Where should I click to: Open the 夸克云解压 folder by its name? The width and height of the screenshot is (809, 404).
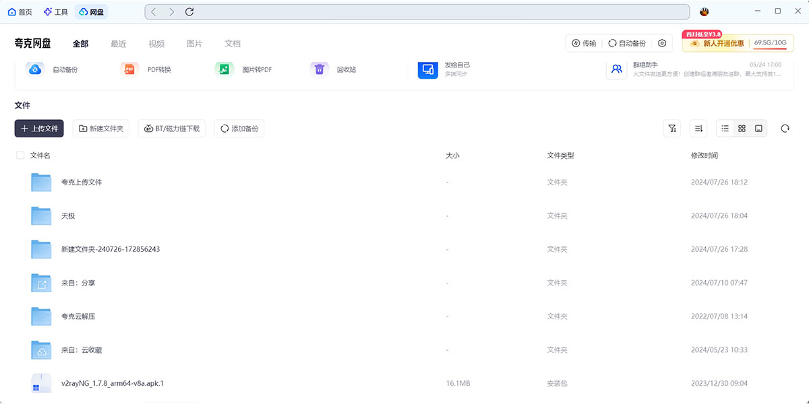tap(78, 316)
